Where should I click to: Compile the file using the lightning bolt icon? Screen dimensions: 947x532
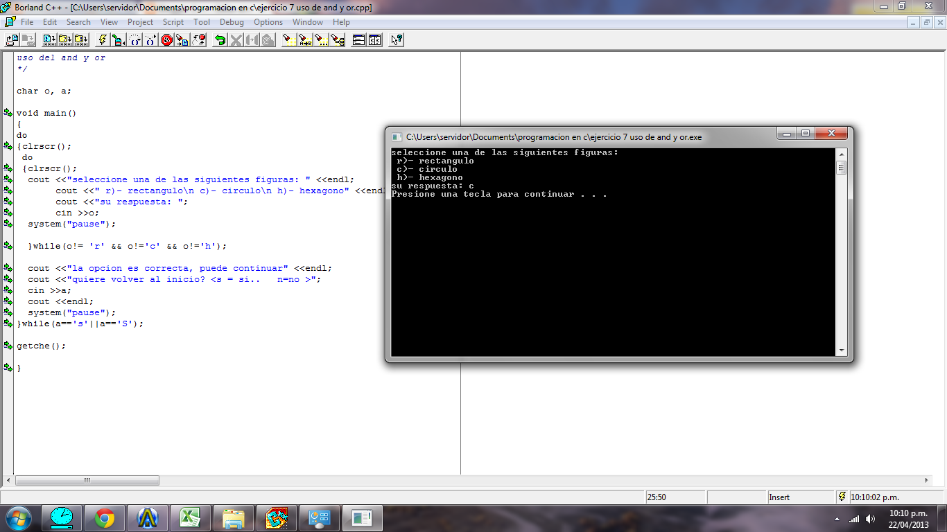(103, 39)
